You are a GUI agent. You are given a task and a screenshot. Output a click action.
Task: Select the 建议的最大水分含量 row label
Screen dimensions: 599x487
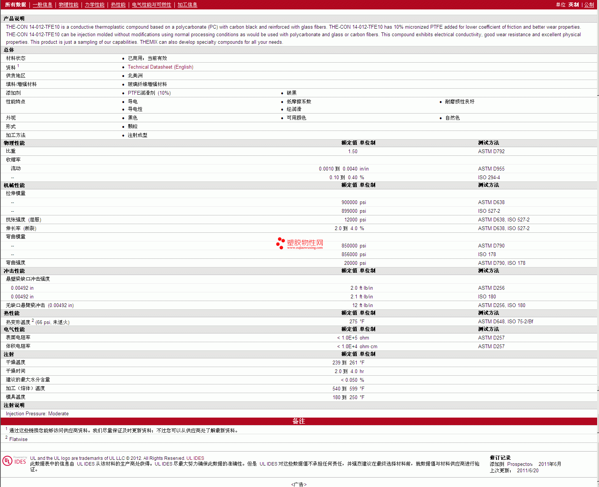[28, 379]
